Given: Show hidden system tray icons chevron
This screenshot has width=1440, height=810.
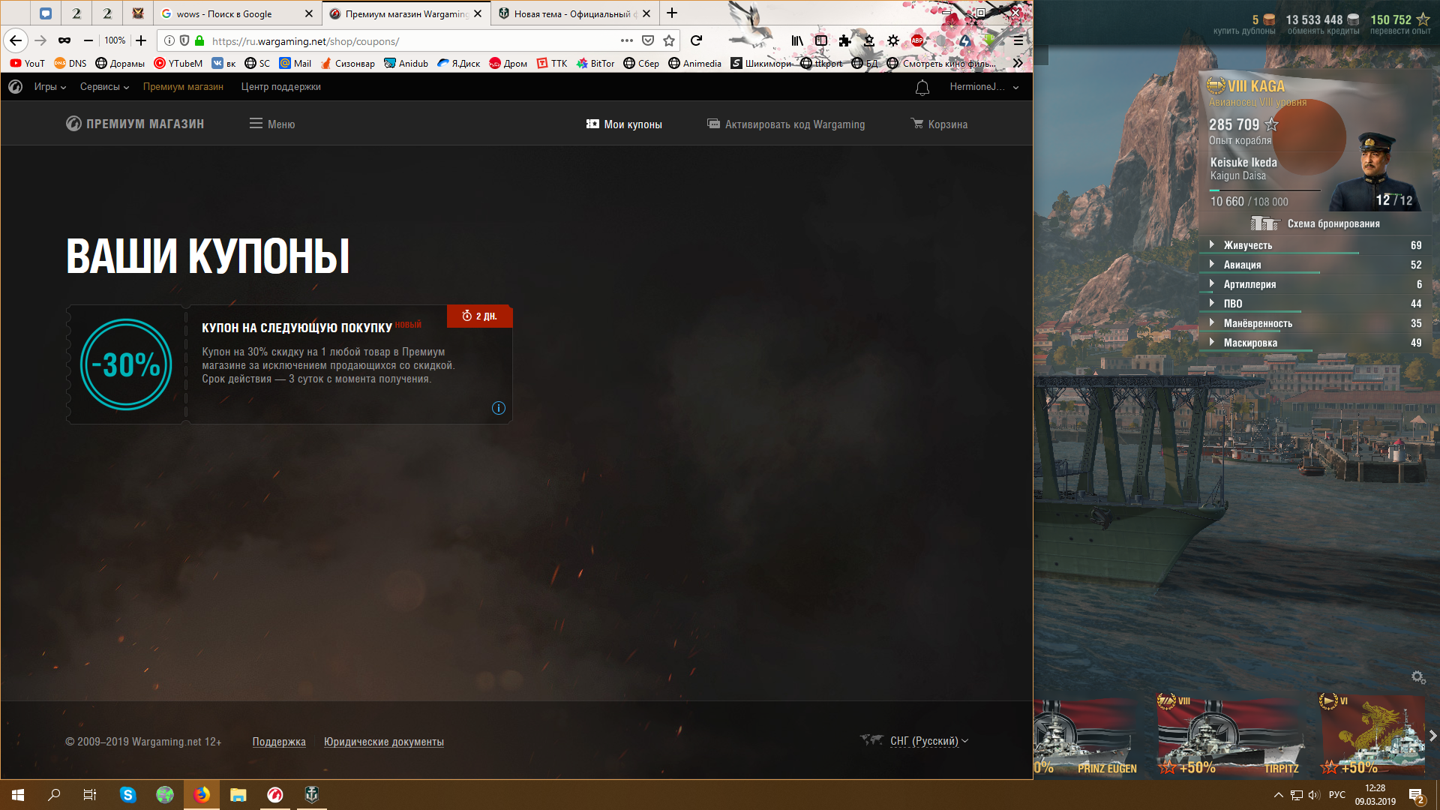Looking at the screenshot, I should coord(1278,795).
